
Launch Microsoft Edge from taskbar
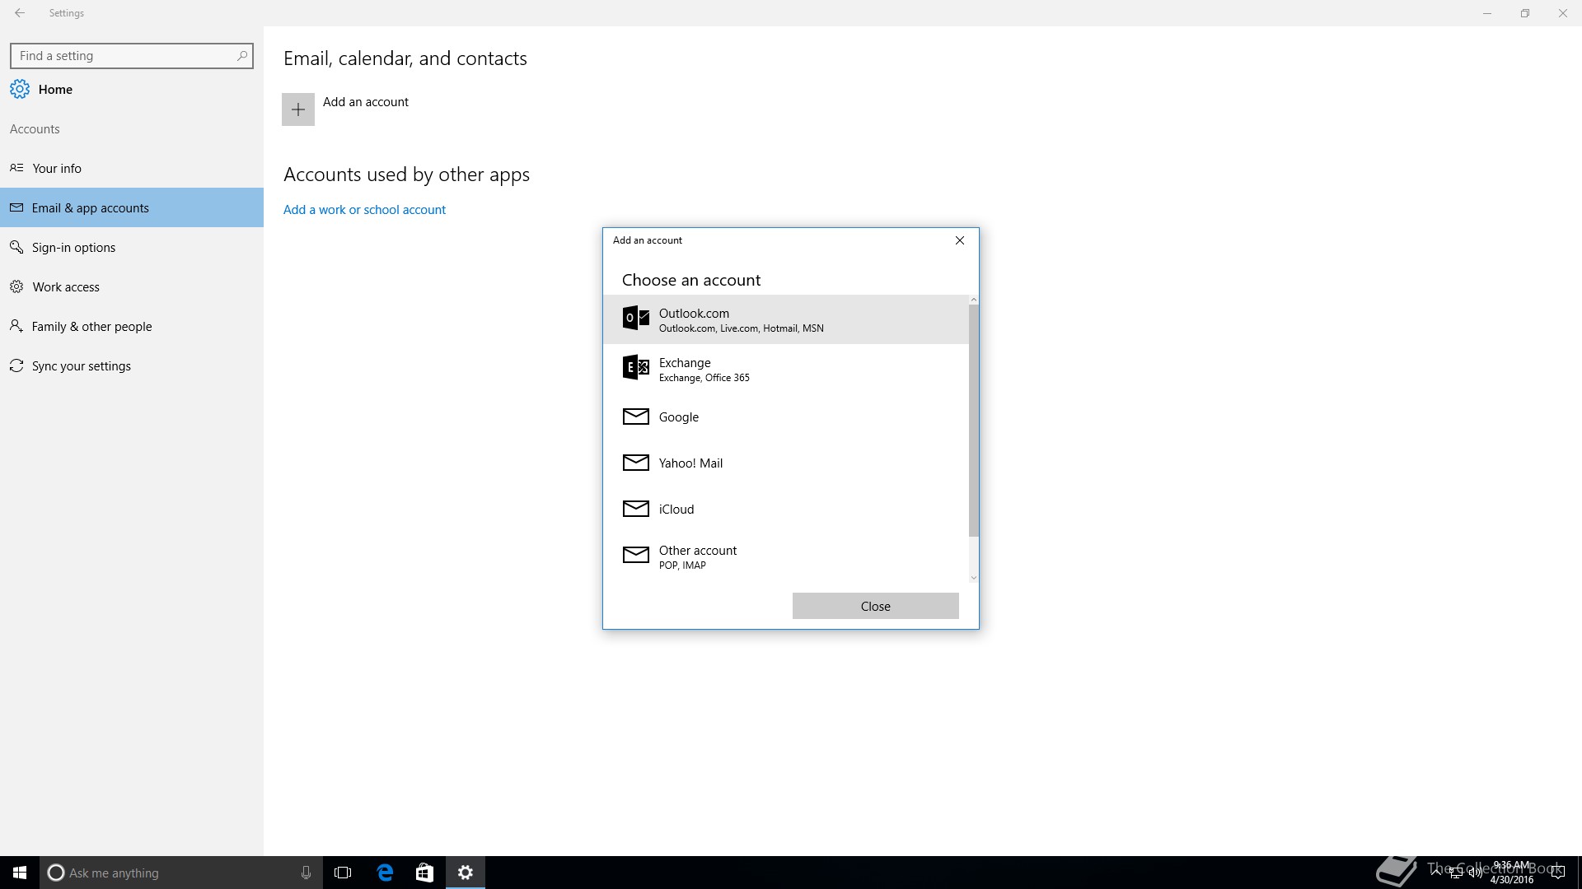385,873
